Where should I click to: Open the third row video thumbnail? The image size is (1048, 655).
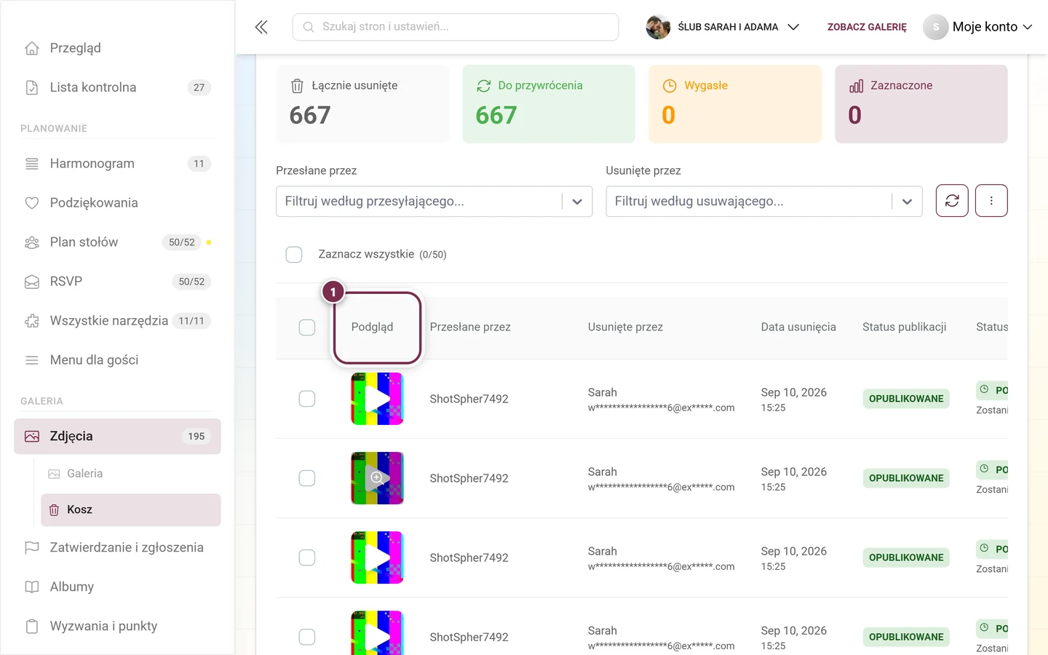(377, 557)
